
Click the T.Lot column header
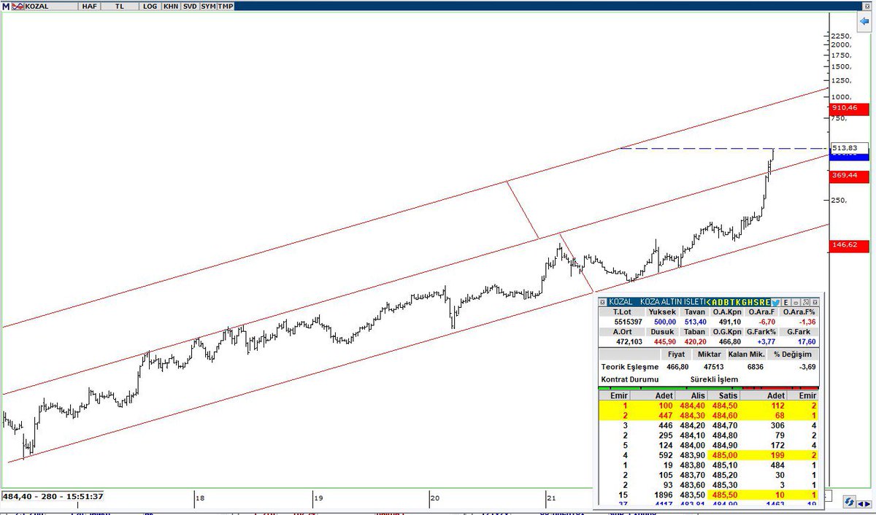623,311
